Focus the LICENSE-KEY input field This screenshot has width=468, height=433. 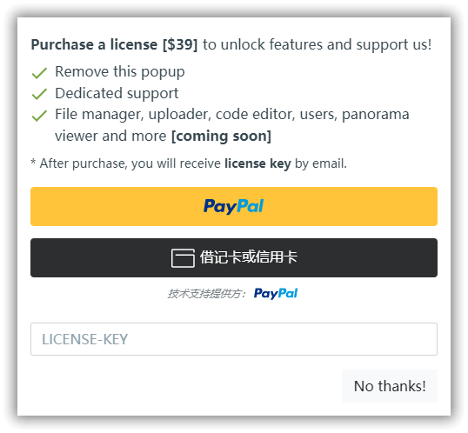tap(234, 339)
